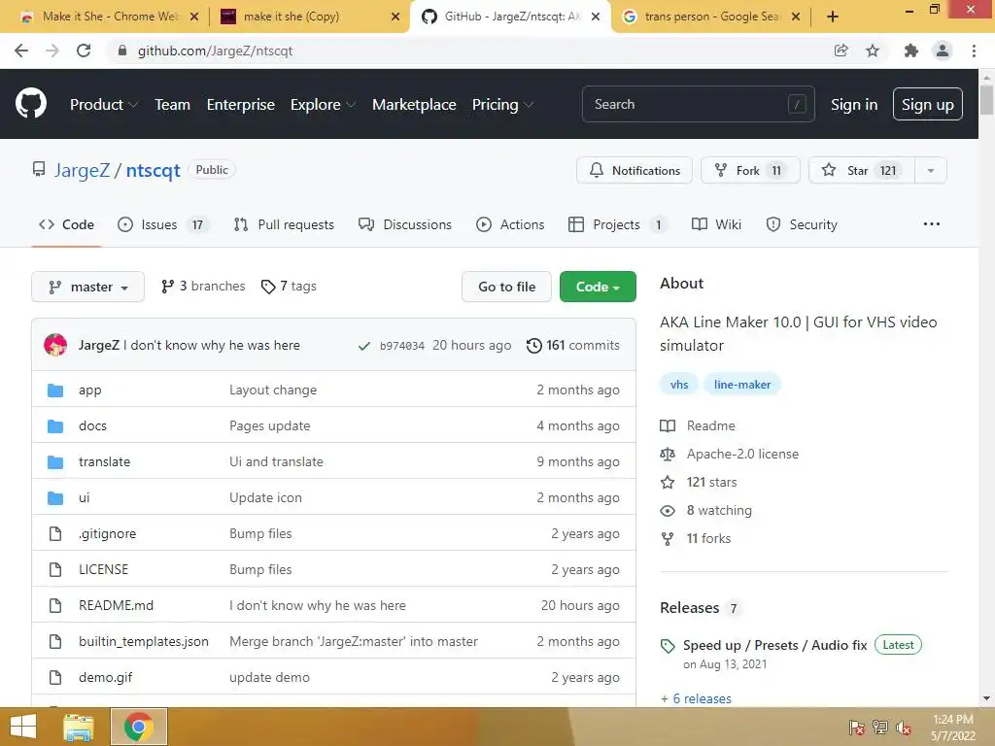The width and height of the screenshot is (995, 746).
Task: Click the LICENSE file icon
Action: 55,569
